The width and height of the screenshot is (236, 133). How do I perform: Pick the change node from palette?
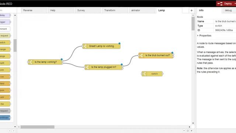(5, 49)
